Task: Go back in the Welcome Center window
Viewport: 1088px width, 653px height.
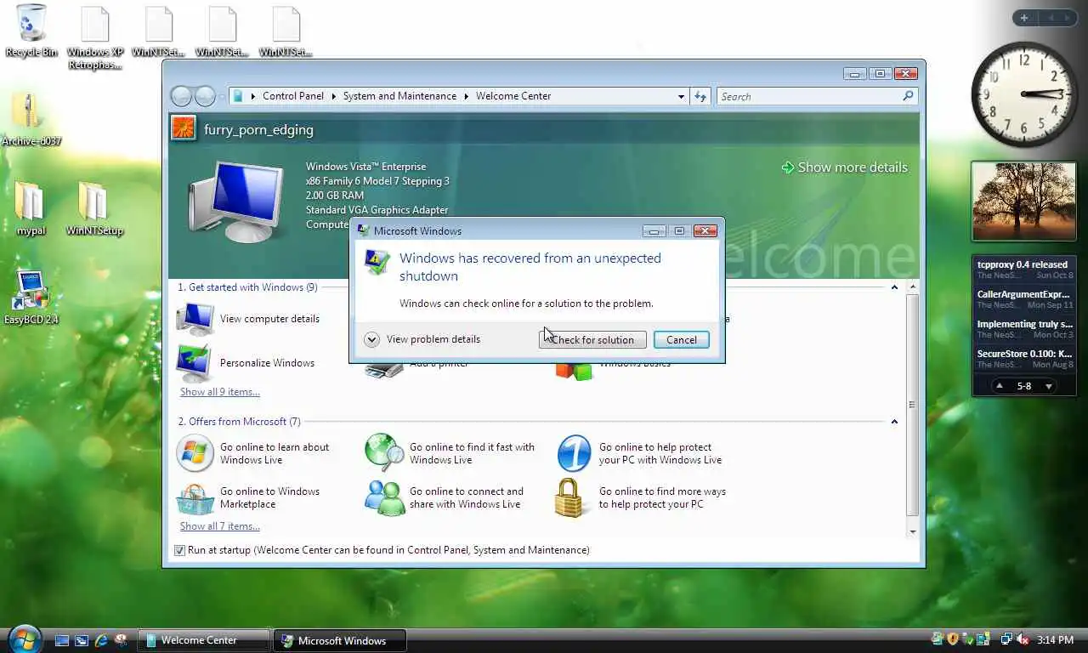Action: pyautogui.click(x=181, y=96)
